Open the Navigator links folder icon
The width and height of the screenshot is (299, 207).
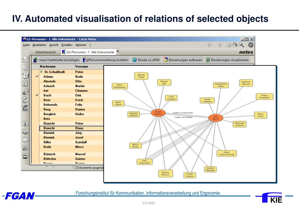click(x=25, y=156)
